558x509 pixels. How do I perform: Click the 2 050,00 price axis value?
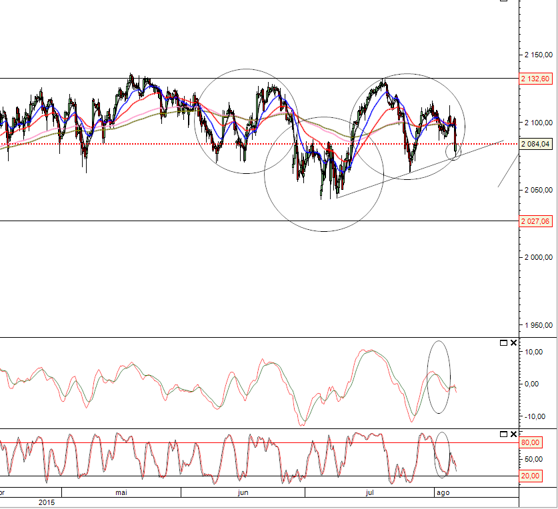(x=539, y=190)
